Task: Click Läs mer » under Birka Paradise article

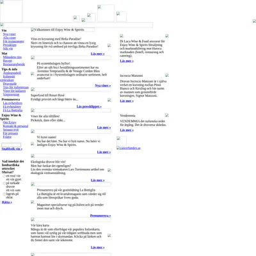Action: 98,54
